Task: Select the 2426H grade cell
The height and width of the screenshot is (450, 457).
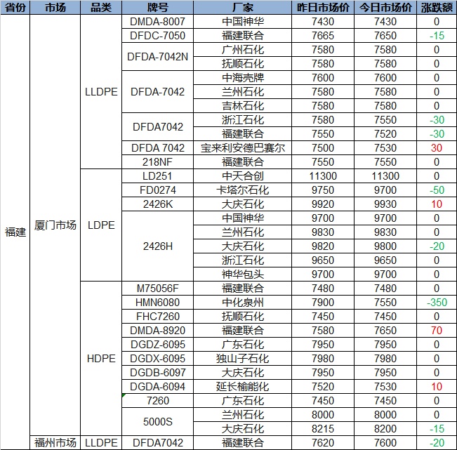Action: (x=158, y=246)
